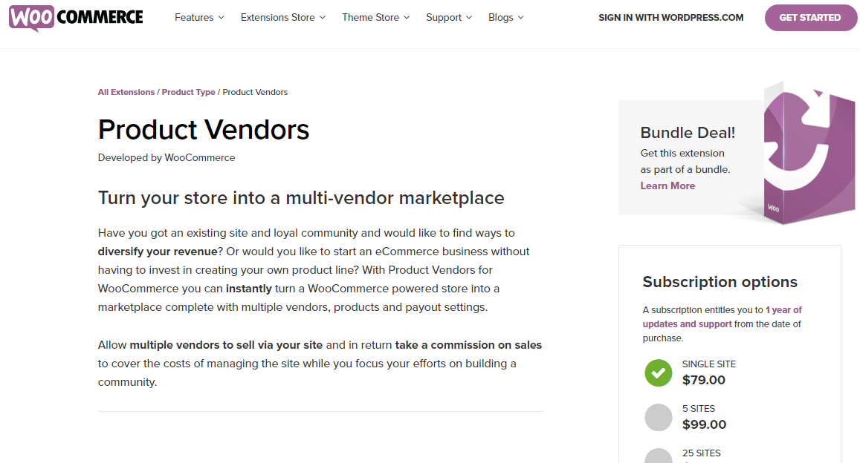Viewport: 860px width, 463px height.
Task: Expand the Theme Store chevron
Action: click(407, 18)
